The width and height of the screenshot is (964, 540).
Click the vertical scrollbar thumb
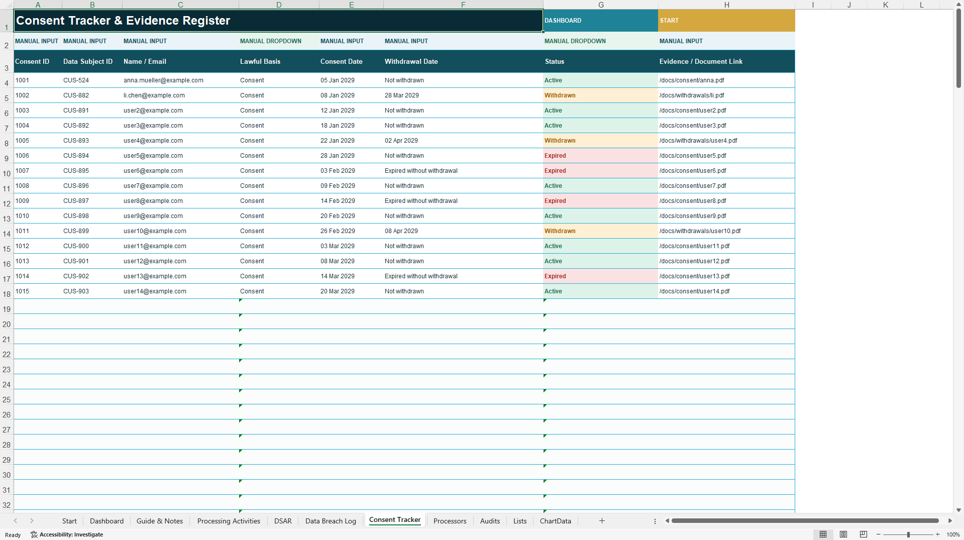958,49
